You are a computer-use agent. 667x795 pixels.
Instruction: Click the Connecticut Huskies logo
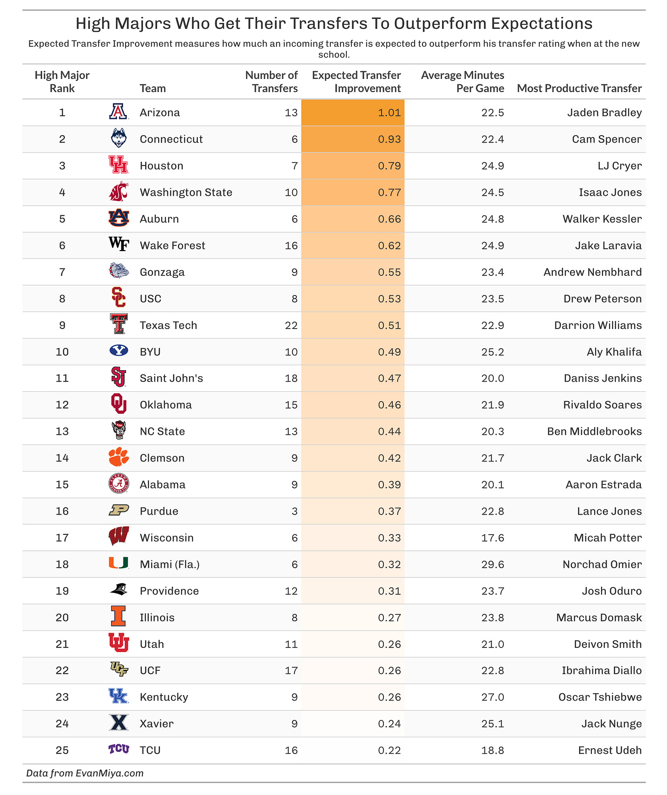coord(119,138)
